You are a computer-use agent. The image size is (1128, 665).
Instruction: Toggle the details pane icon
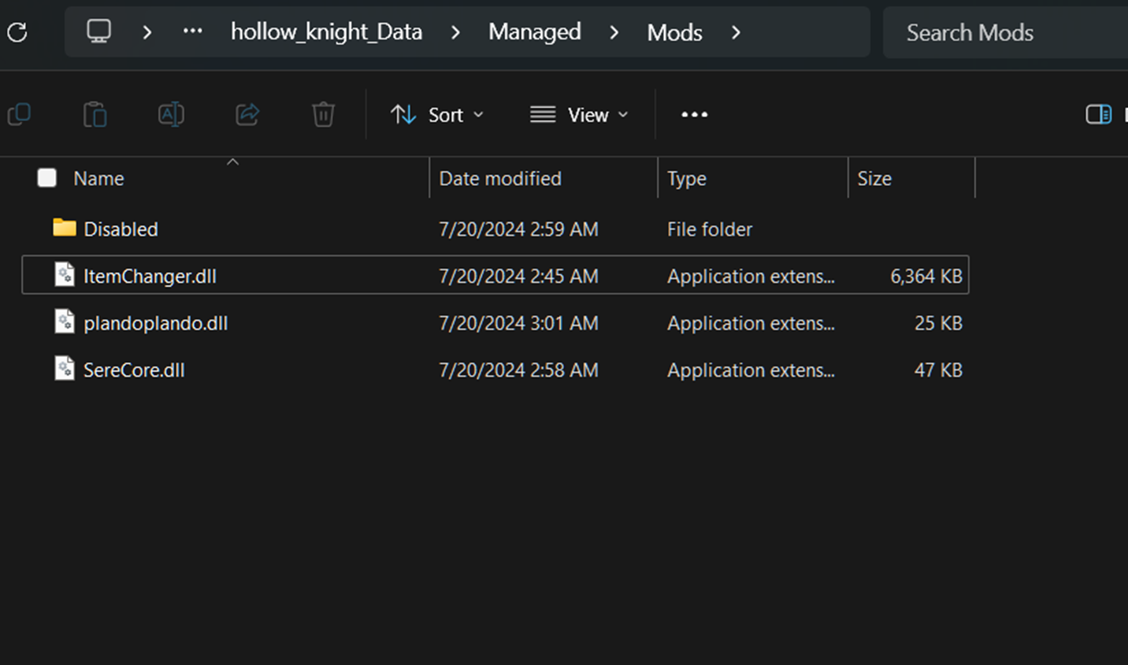(1098, 114)
